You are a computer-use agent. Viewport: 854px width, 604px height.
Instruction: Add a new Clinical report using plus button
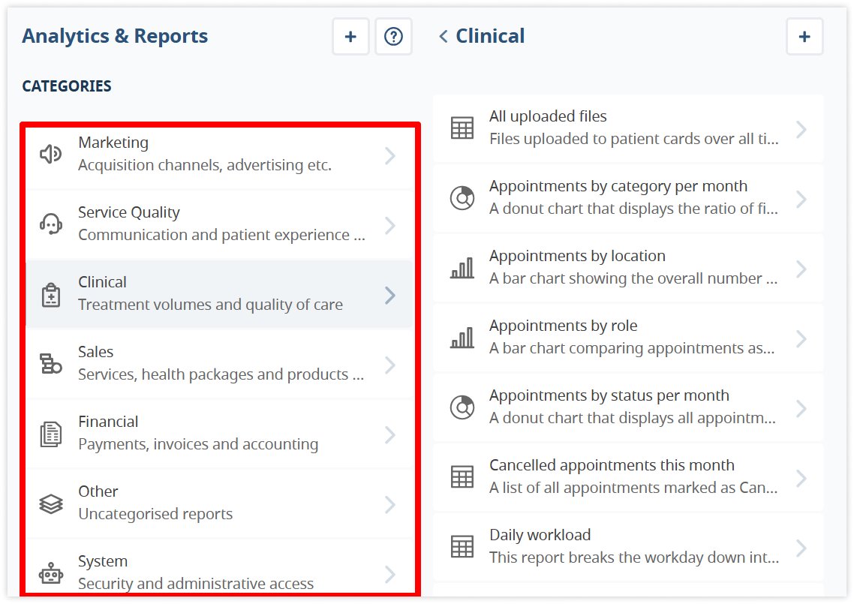coord(804,37)
